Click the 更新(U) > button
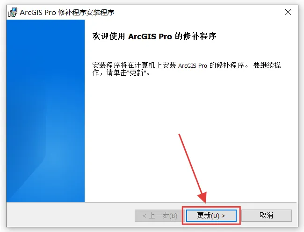The height and width of the screenshot is (232, 304). coord(211,216)
